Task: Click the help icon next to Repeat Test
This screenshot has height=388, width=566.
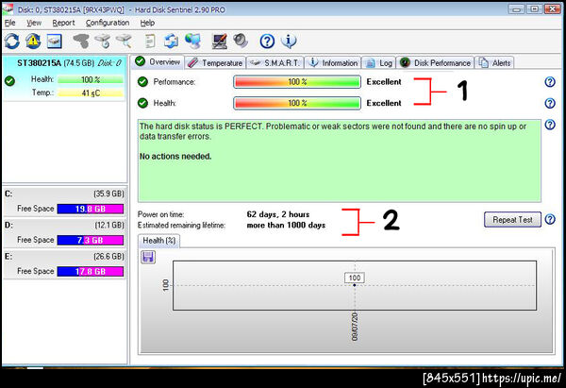Action: pyautogui.click(x=550, y=219)
